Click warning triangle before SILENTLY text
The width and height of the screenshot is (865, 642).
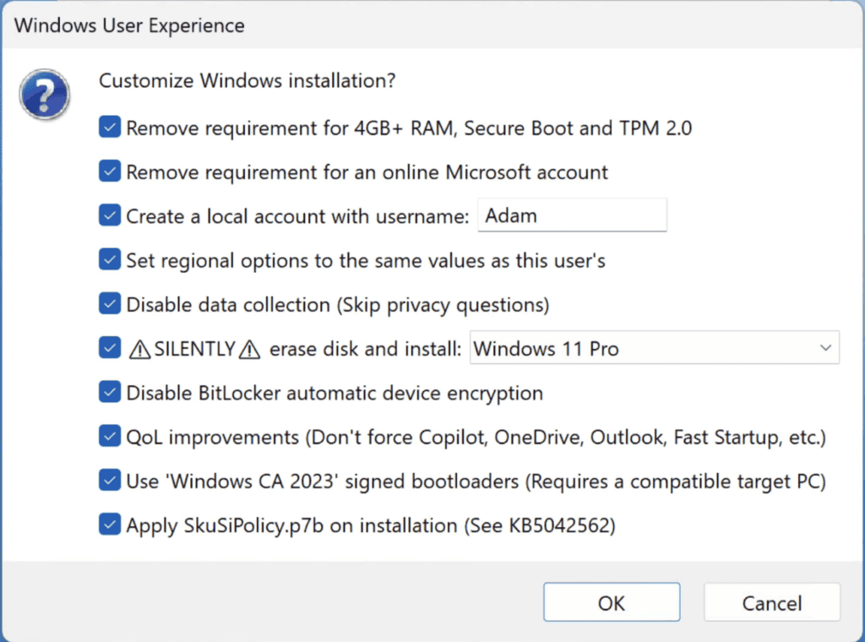[x=139, y=349]
